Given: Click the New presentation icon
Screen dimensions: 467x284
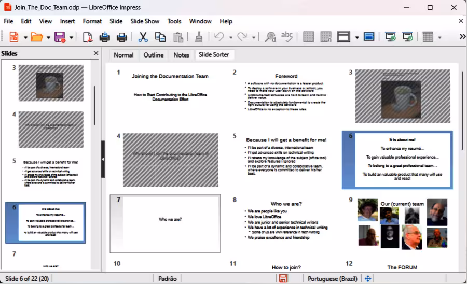Looking at the screenshot, I should 13,37.
